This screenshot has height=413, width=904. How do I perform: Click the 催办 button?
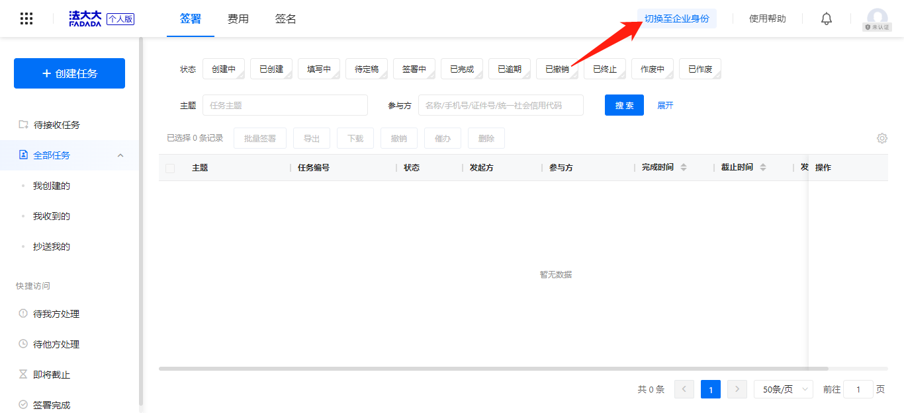click(x=443, y=138)
